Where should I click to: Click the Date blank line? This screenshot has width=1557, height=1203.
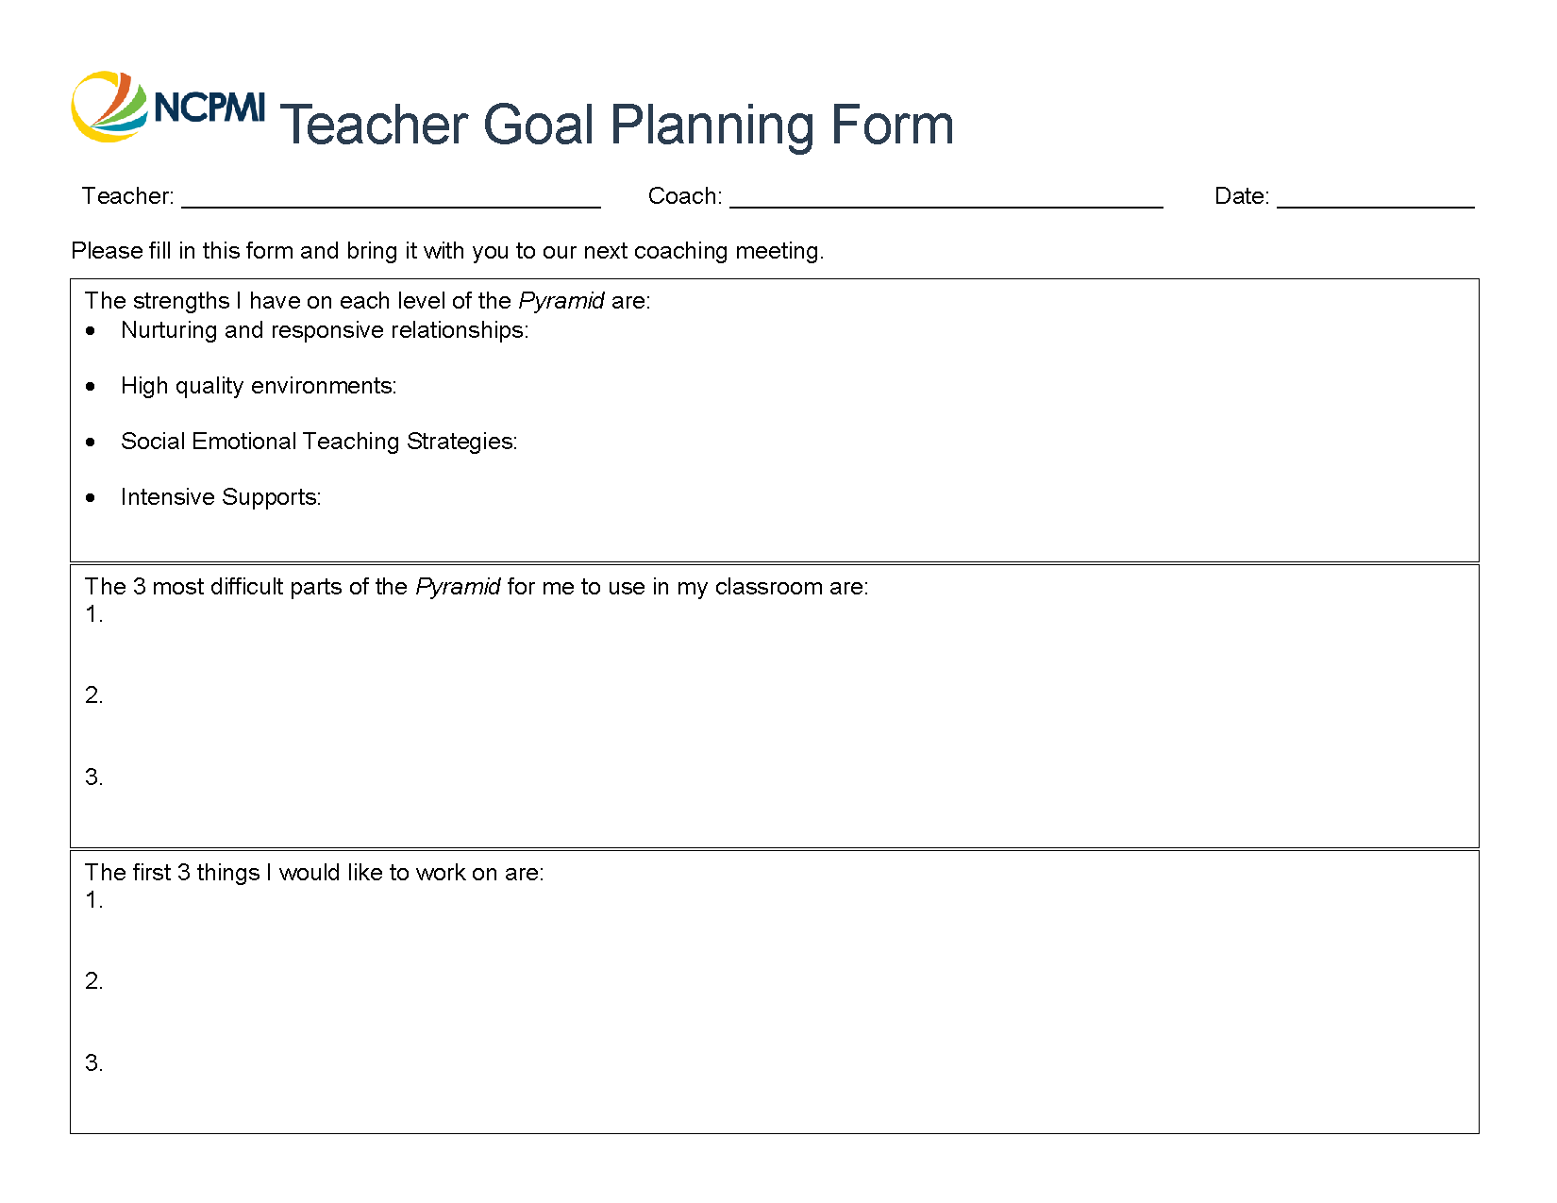click(x=1375, y=196)
